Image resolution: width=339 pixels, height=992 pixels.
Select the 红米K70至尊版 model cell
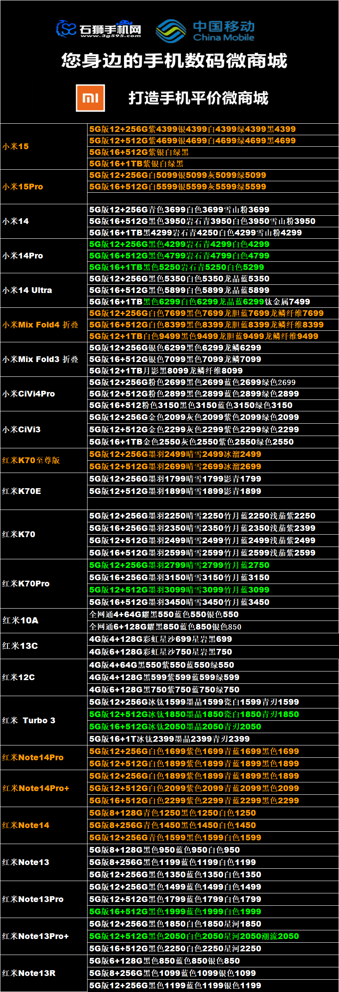(44, 460)
